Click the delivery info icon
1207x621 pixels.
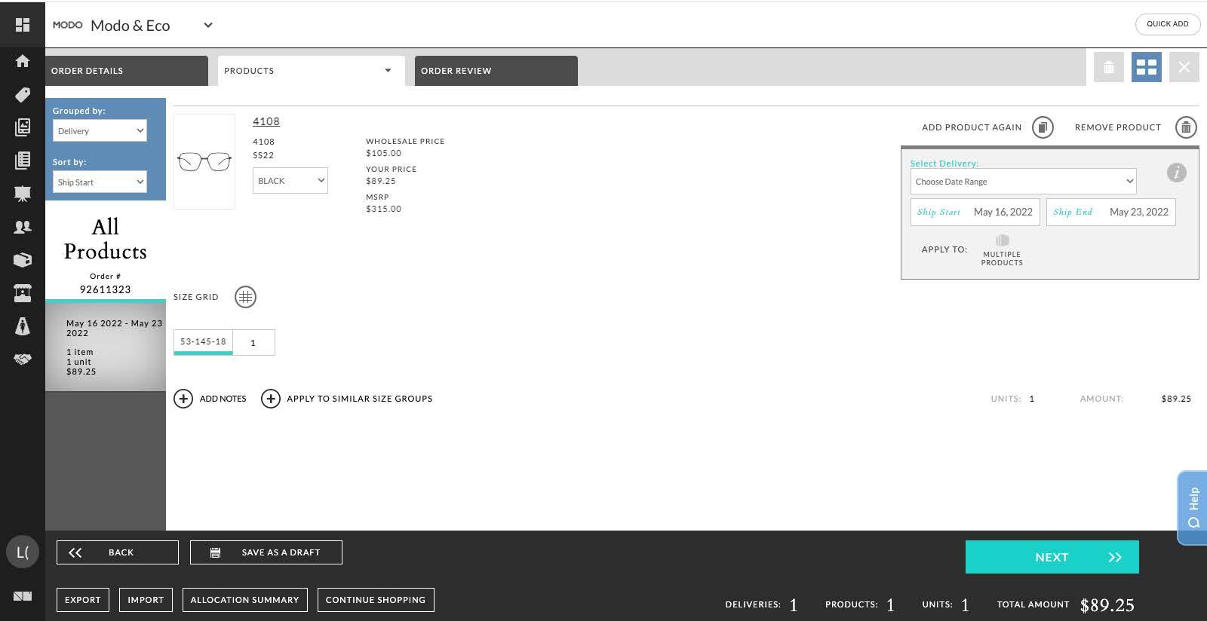(x=1177, y=173)
